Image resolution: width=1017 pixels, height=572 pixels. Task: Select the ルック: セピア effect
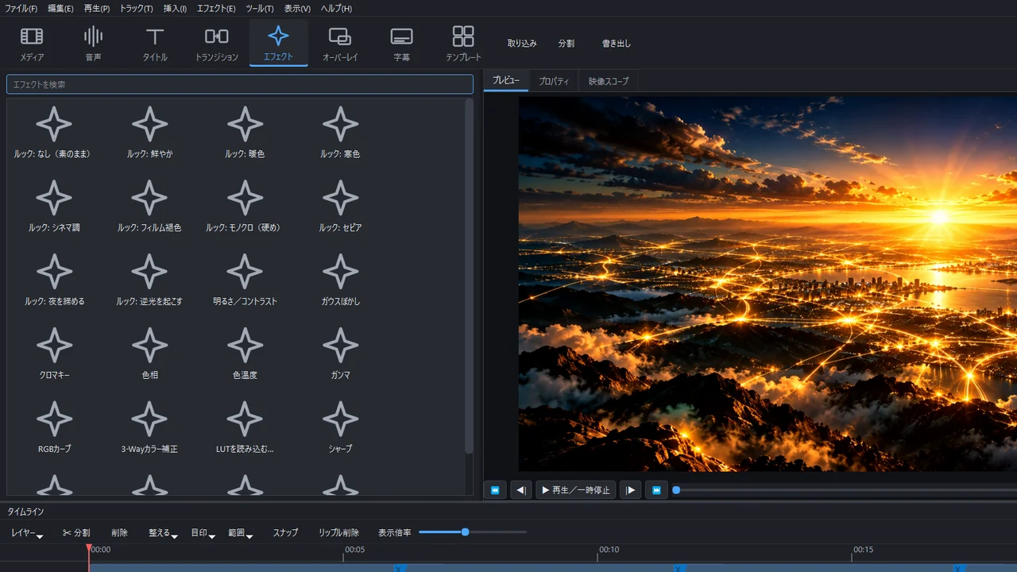[x=340, y=207]
